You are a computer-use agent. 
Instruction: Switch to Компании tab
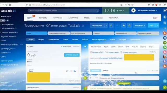pyautogui.click(x=58, y=18)
